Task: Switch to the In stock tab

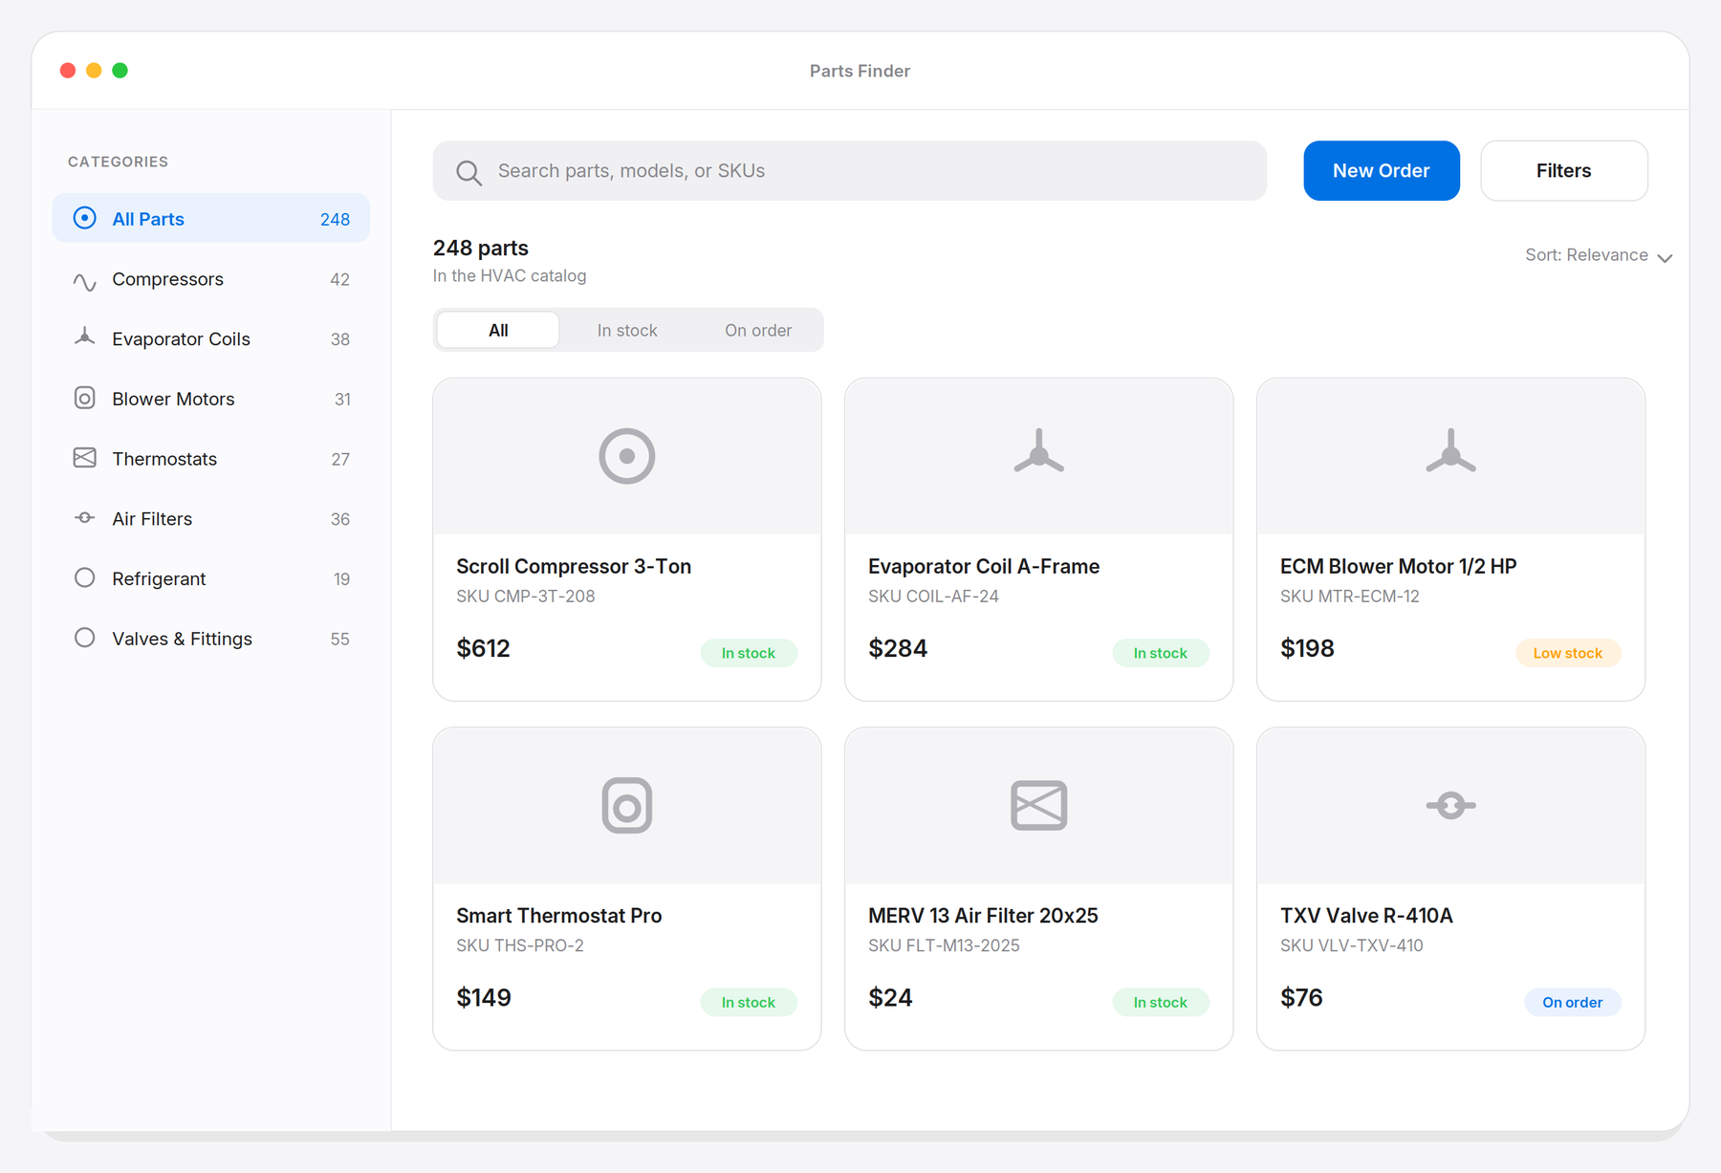Action: point(627,330)
